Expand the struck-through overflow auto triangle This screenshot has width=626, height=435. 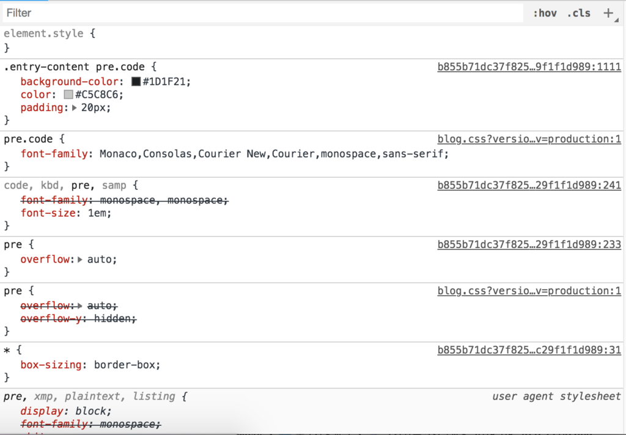(x=80, y=305)
